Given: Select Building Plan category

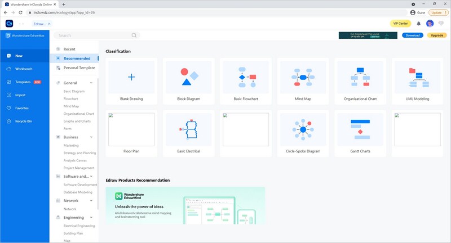Looking at the screenshot, I should pyautogui.click(x=73, y=233).
